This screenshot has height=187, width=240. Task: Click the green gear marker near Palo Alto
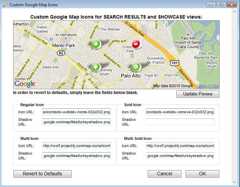136,67
